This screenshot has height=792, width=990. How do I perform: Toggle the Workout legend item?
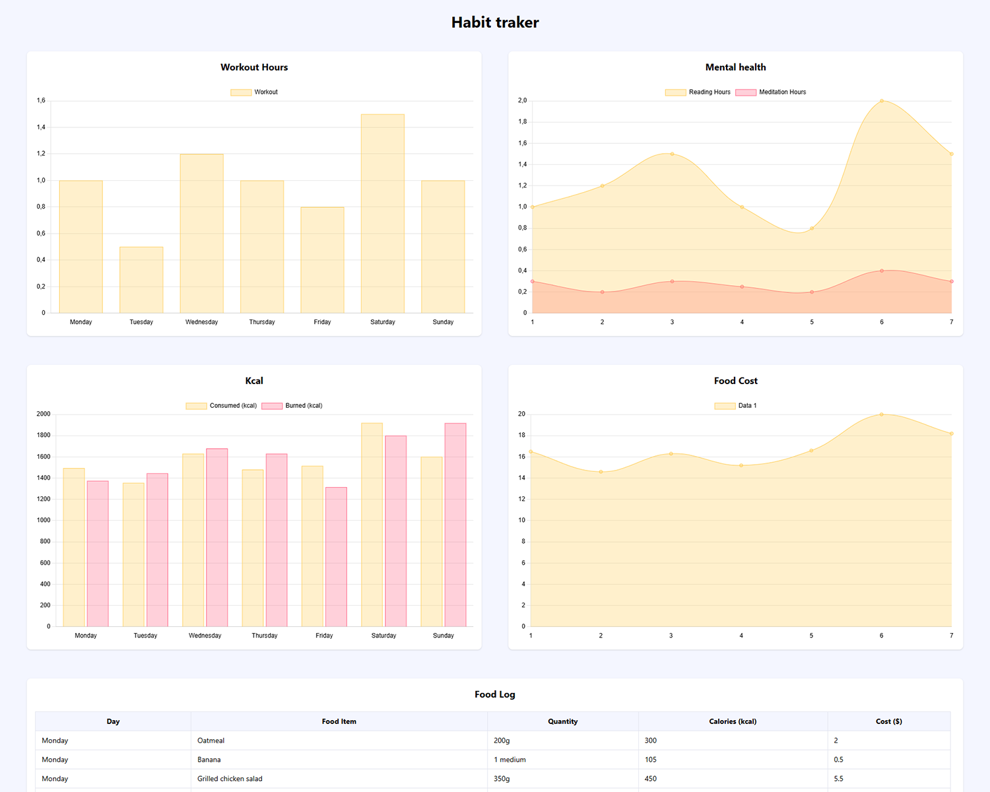[255, 92]
